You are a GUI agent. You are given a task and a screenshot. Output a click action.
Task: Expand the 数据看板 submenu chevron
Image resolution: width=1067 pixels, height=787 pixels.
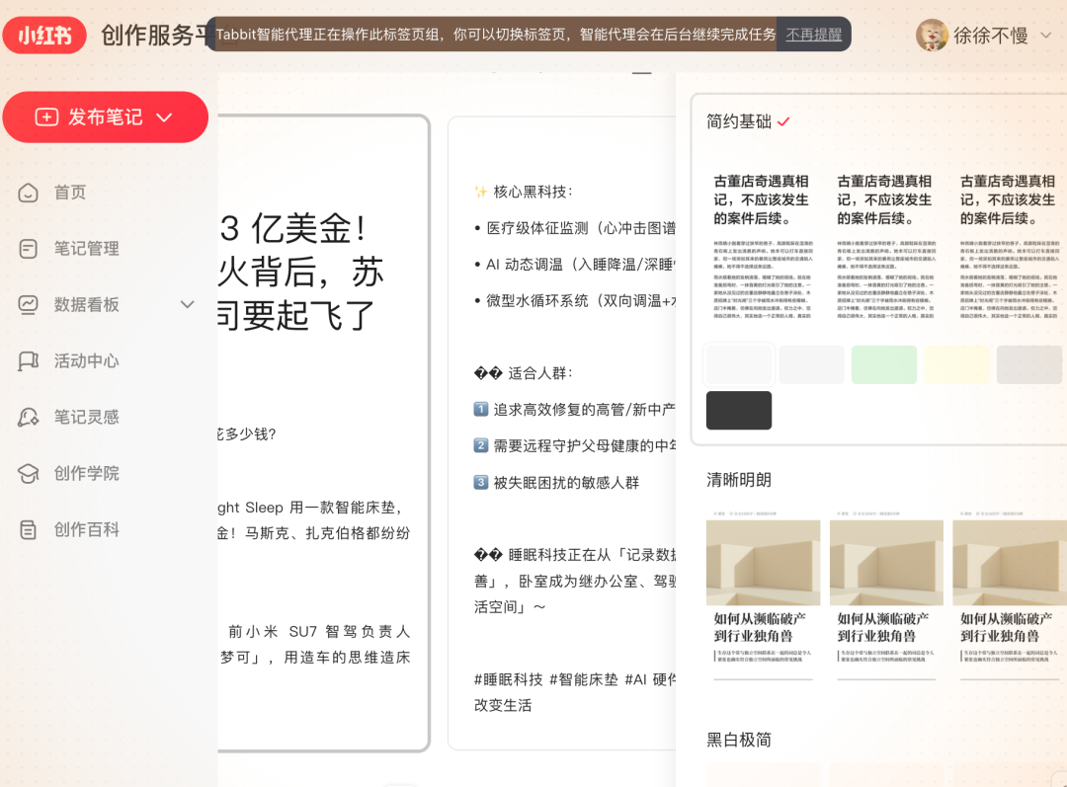click(187, 305)
